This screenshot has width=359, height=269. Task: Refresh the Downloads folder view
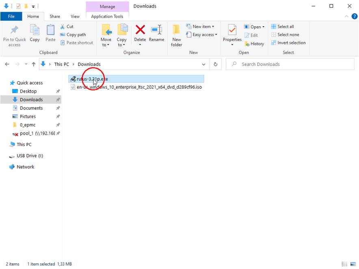coord(215,64)
